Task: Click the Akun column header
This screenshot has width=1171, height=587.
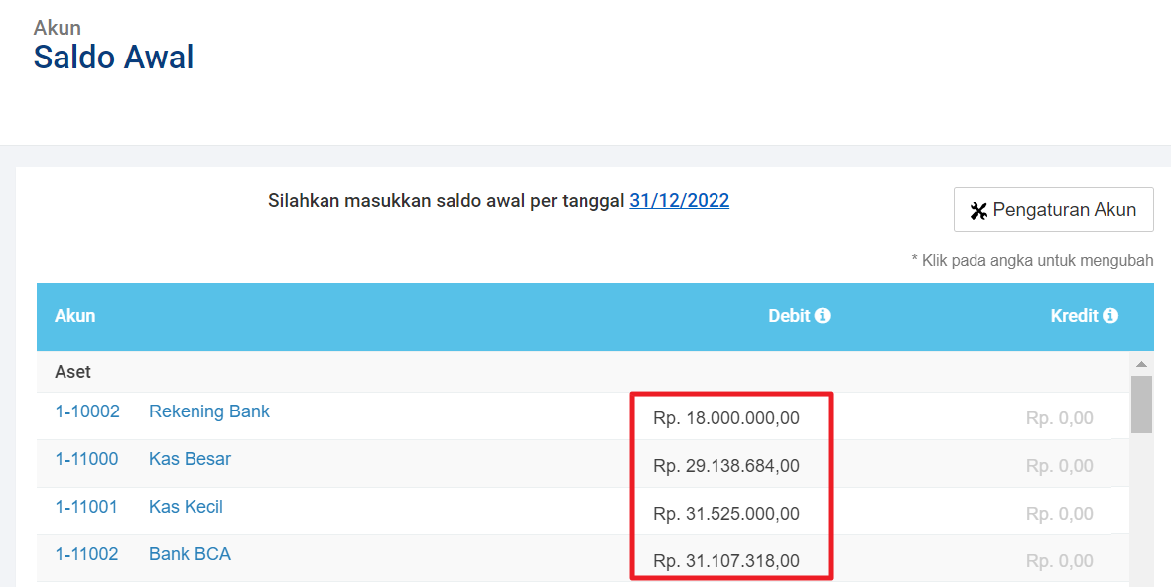Action: (74, 316)
